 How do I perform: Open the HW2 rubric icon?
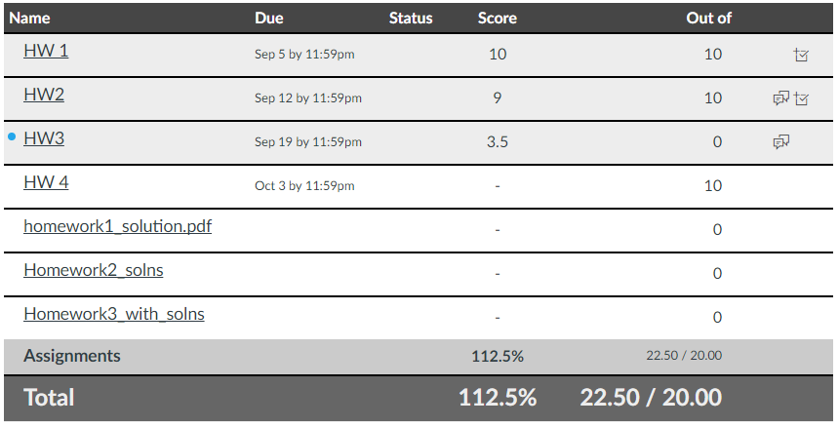(x=801, y=98)
